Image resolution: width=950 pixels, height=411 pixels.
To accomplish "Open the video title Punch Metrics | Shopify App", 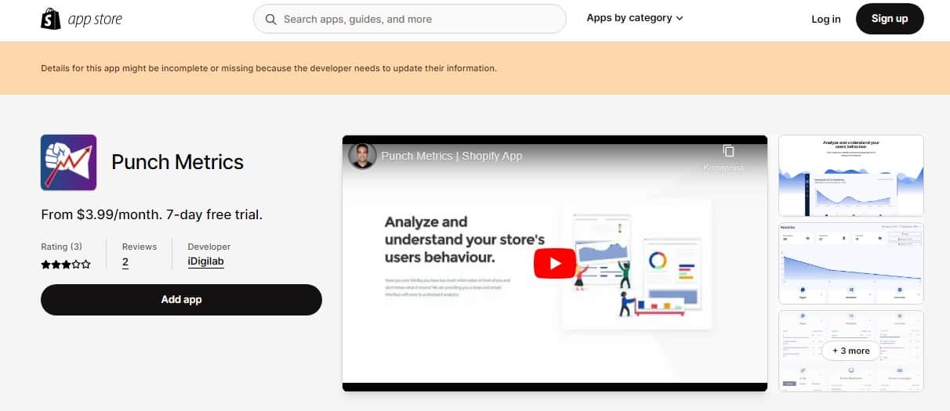I will pyautogui.click(x=451, y=156).
